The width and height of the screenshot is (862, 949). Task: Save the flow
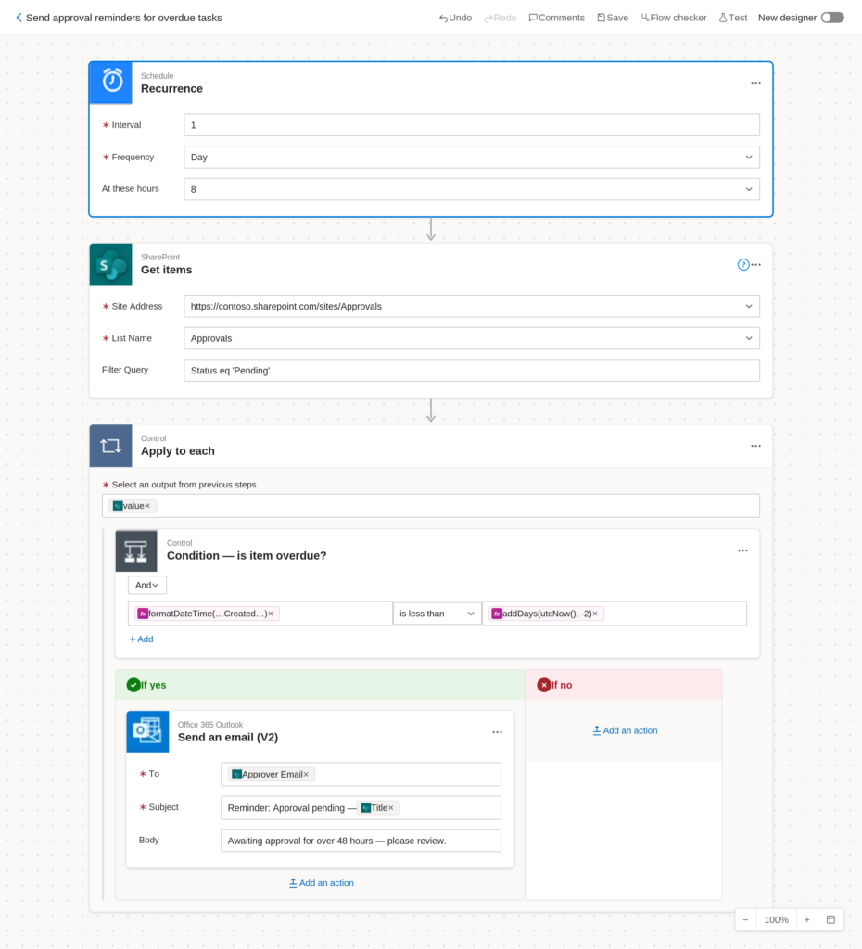coord(613,18)
